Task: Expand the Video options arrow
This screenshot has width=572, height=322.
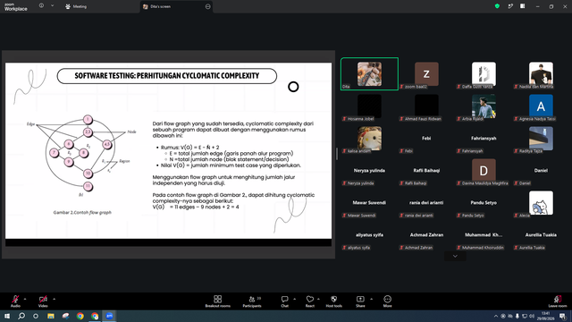Action: coord(54,299)
